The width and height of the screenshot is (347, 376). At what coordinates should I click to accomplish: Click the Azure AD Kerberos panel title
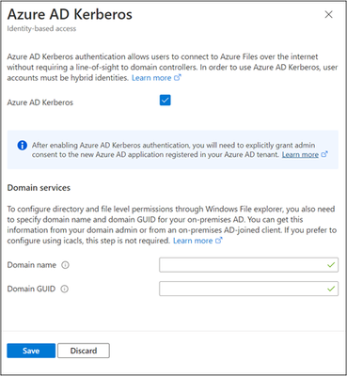(70, 14)
